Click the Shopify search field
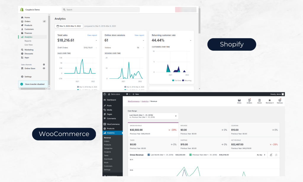 101,10
